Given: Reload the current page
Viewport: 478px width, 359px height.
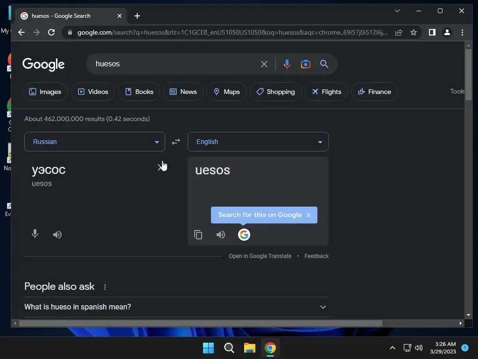Looking at the screenshot, I should [x=51, y=32].
